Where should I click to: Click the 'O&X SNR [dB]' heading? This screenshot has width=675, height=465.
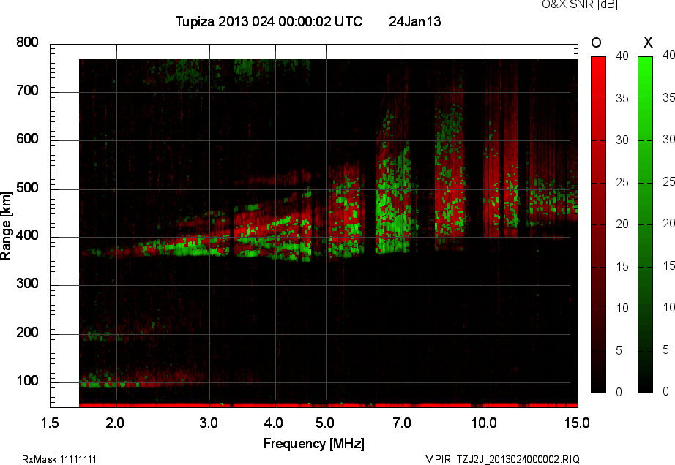(x=579, y=4)
